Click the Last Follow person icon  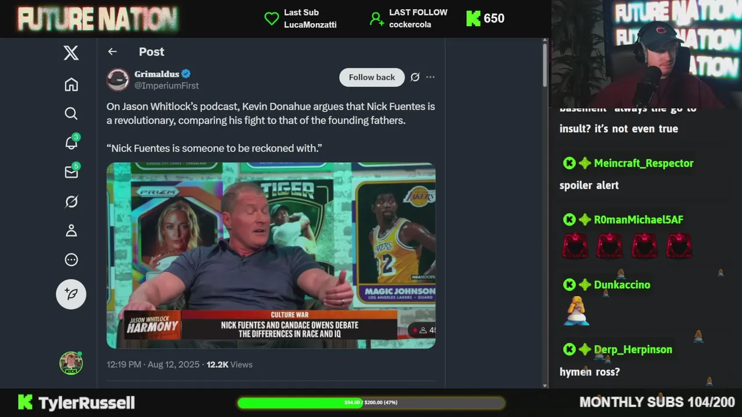coord(377,19)
